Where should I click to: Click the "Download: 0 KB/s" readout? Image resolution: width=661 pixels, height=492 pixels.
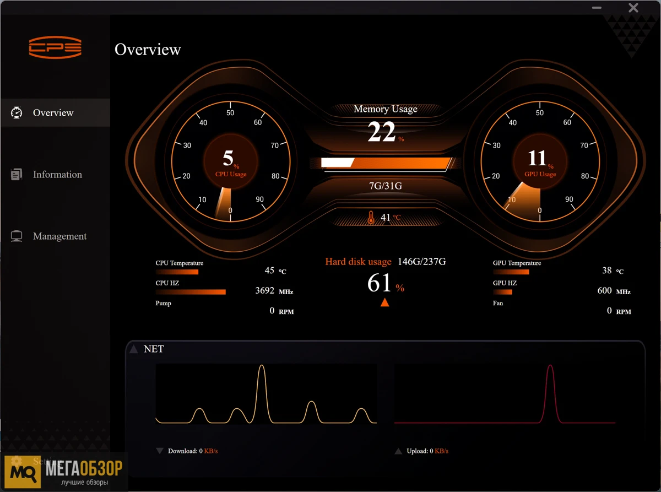(193, 451)
